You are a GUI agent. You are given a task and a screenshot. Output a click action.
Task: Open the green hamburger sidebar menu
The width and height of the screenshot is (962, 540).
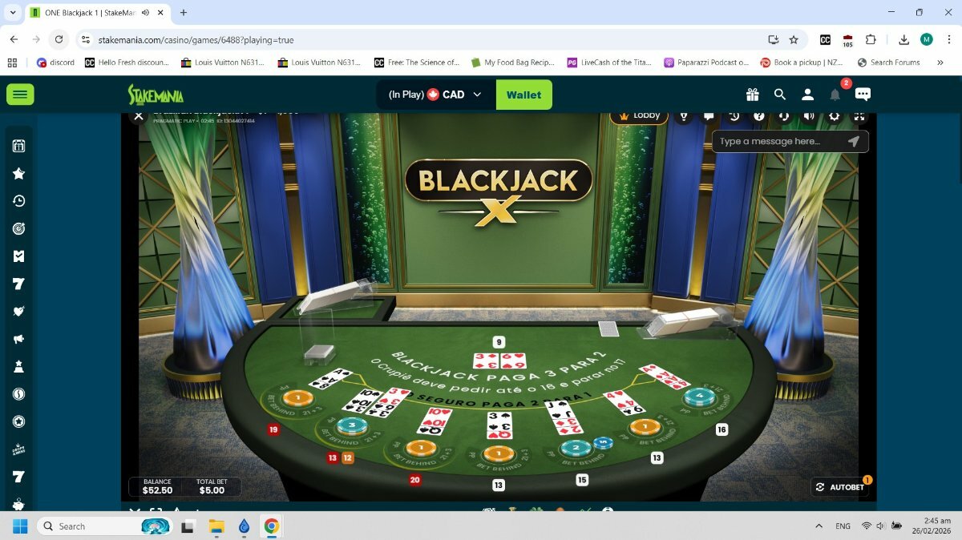20,95
